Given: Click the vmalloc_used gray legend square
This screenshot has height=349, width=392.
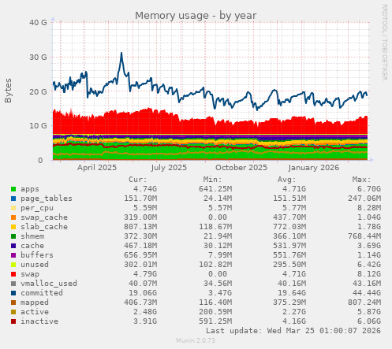Looking at the screenshot, I should pyautogui.click(x=13, y=284).
